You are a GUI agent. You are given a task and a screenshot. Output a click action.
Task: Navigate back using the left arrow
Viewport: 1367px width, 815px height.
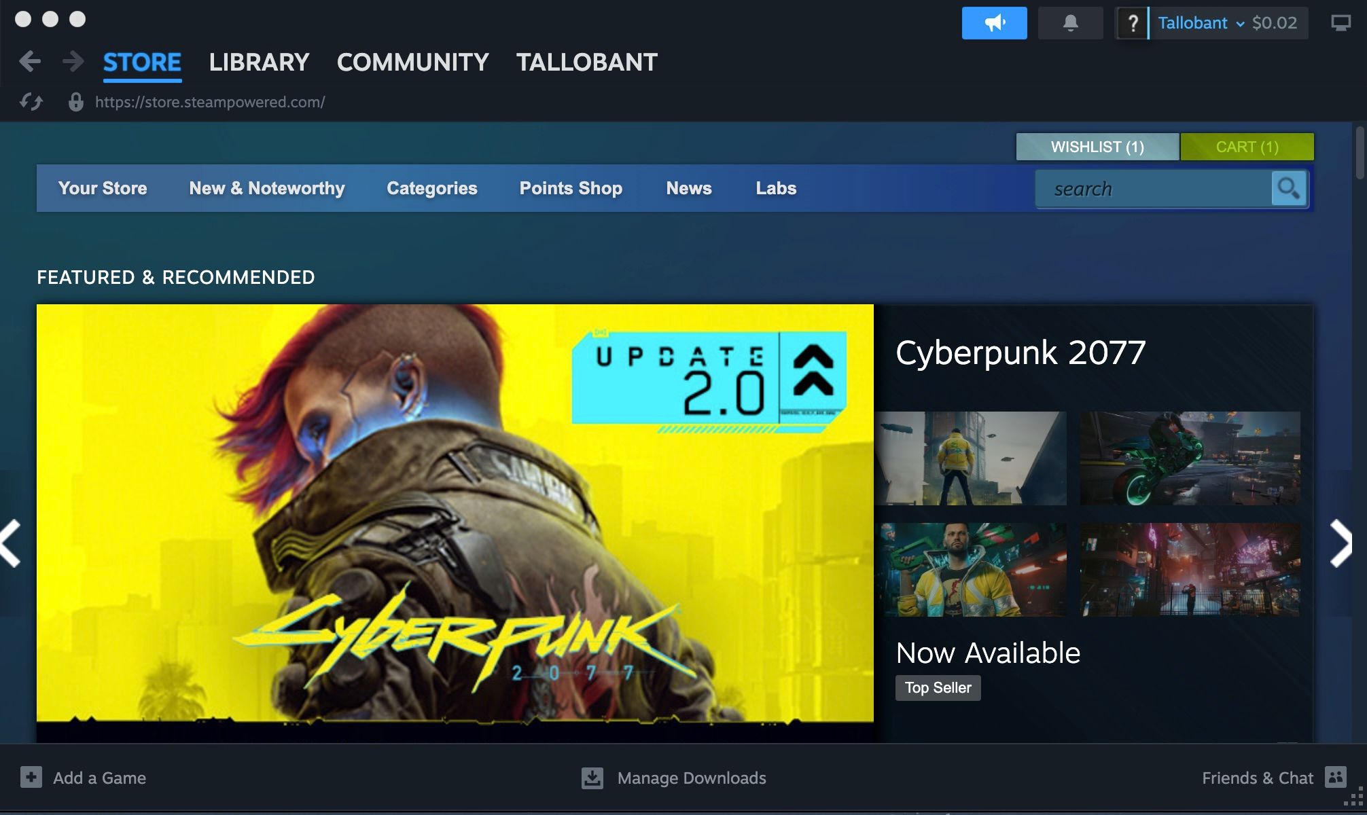pos(30,61)
